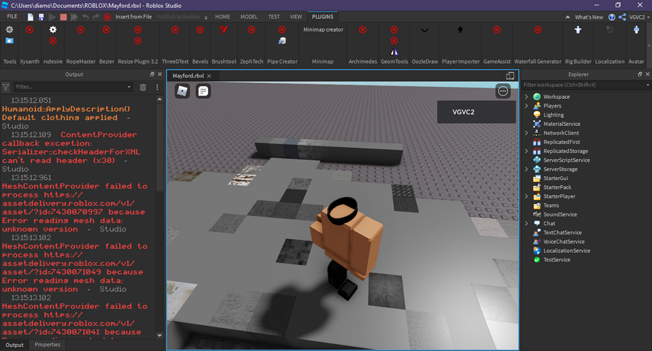Switch to the TEST ribbon tab
The image size is (652, 351).
(x=274, y=17)
